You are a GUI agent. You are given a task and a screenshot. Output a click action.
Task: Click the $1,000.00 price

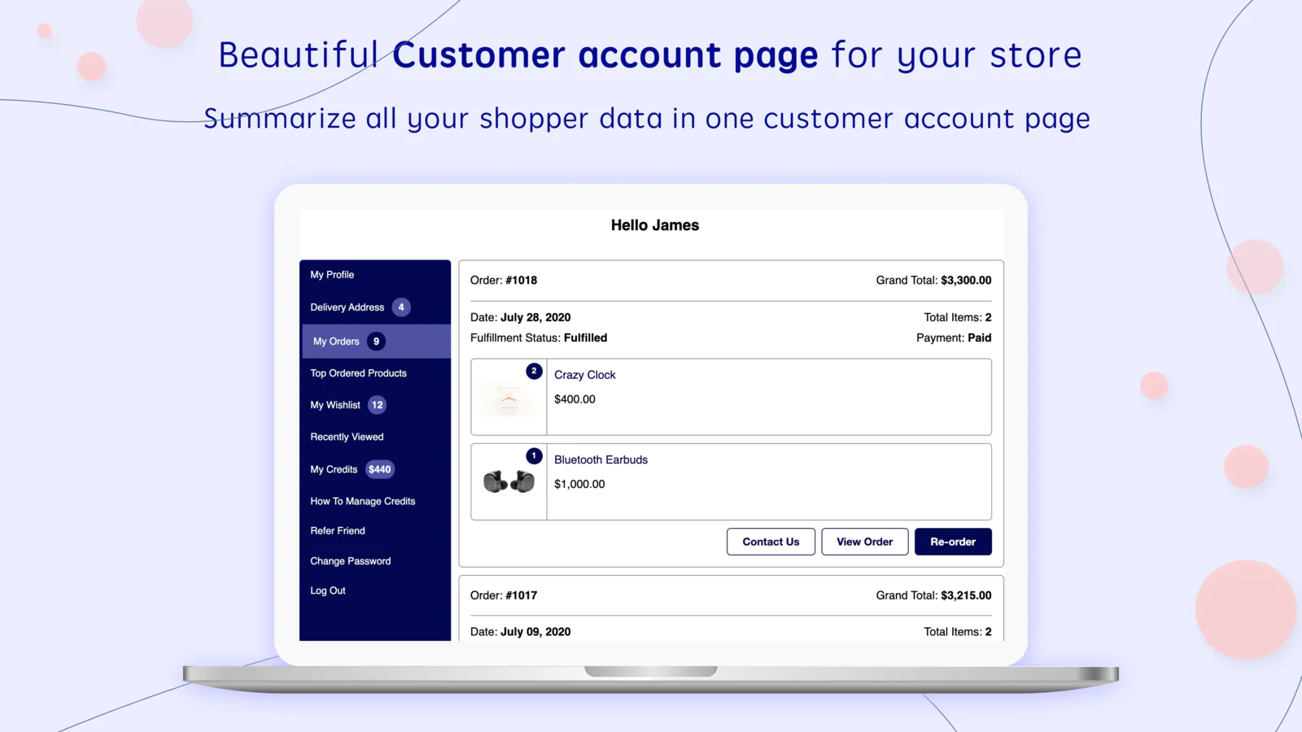click(x=579, y=484)
